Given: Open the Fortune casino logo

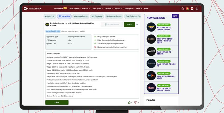Looking at the screenshot, I should coord(151,63).
